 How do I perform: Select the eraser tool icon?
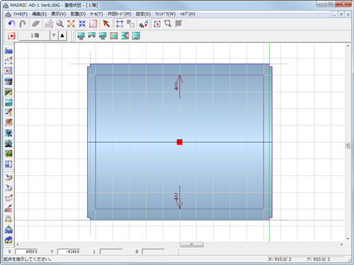click(x=36, y=24)
